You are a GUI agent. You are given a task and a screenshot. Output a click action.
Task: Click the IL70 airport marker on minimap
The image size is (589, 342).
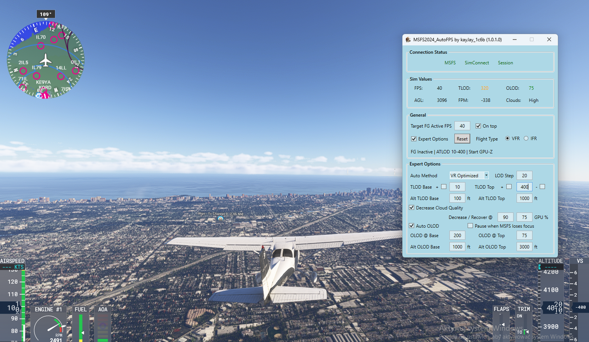coord(41,46)
